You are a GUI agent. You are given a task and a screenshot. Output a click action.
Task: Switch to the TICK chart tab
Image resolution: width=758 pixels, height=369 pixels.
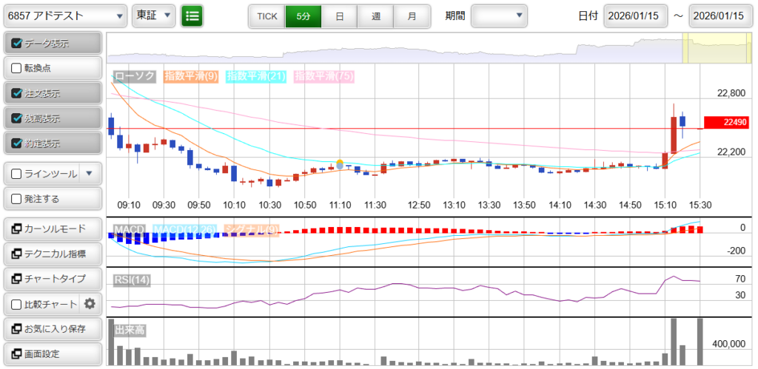pos(266,16)
